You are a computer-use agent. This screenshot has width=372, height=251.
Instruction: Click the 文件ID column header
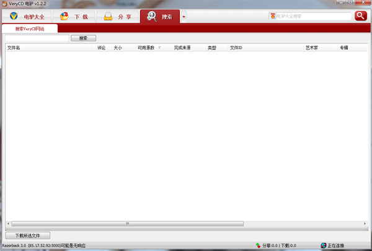(x=236, y=48)
